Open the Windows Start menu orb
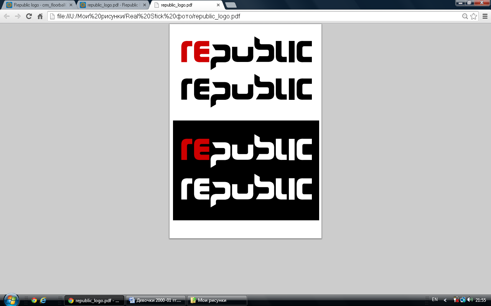This screenshot has width=491, height=306. tap(11, 300)
